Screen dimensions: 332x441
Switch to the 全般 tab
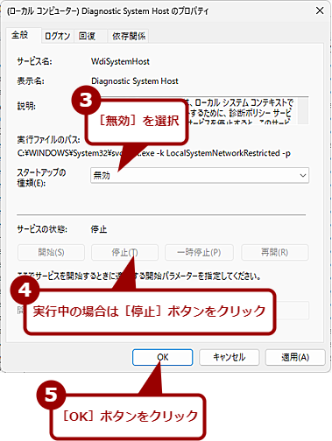coord(24,36)
